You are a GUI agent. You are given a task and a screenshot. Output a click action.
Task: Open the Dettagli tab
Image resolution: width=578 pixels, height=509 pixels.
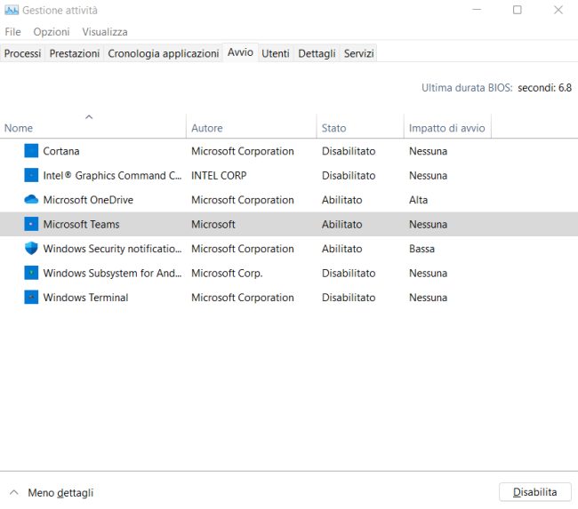(x=317, y=54)
